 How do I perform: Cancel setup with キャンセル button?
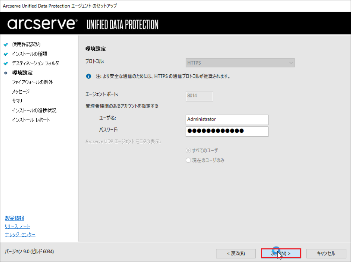point(326,254)
